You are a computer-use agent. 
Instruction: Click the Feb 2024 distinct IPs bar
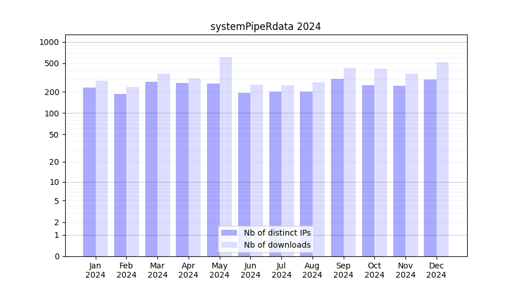120,175
